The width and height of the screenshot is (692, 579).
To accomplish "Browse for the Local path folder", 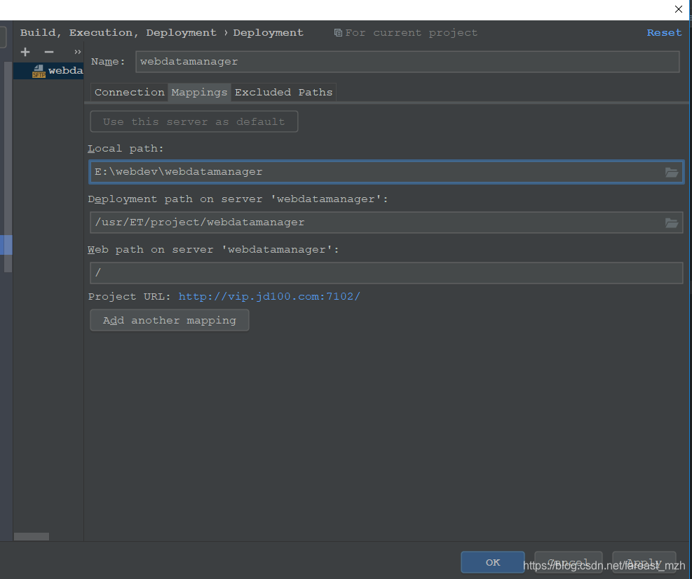I will pyautogui.click(x=672, y=171).
